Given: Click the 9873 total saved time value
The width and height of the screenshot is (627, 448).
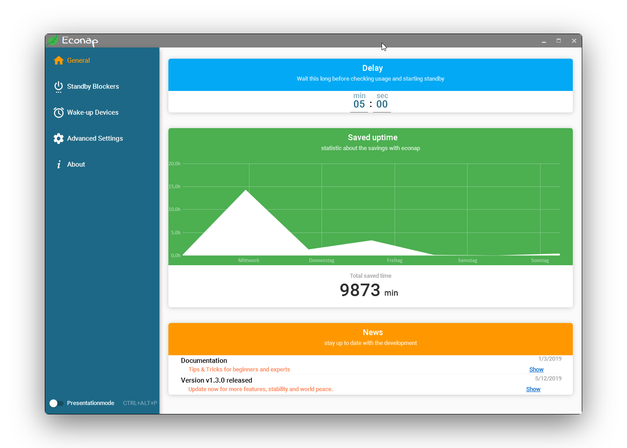Looking at the screenshot, I should coord(360,290).
